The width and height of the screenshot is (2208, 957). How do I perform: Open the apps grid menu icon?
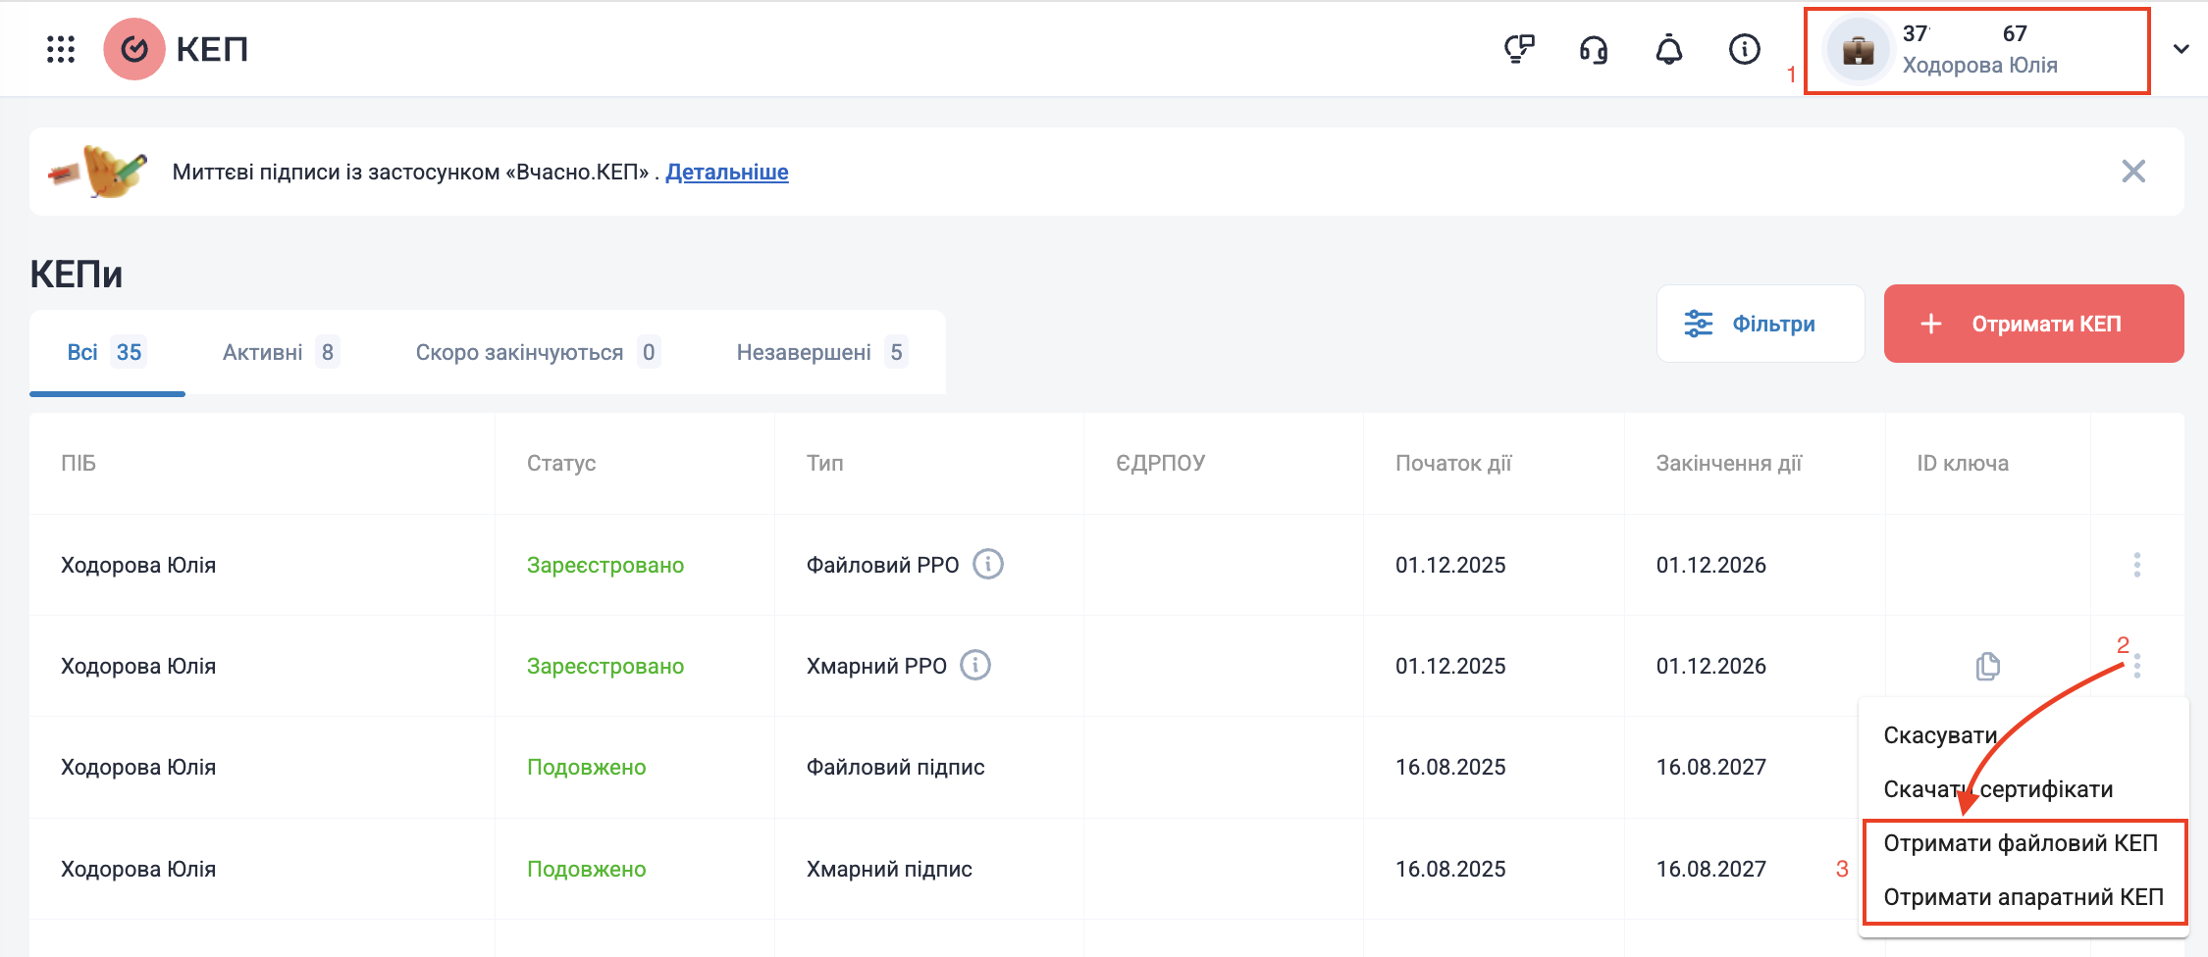coord(61,49)
